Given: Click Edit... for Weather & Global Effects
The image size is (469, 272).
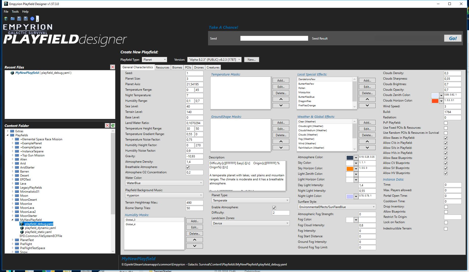Looking at the screenshot, I should tap(367, 129).
